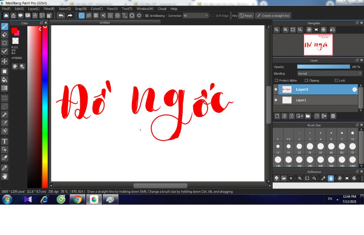Select the Gradient tool
The width and height of the screenshot is (364, 235).
click(x=4, y=88)
